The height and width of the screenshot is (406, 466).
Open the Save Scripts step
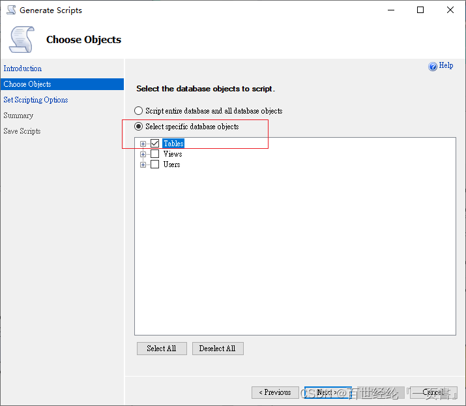tap(22, 131)
